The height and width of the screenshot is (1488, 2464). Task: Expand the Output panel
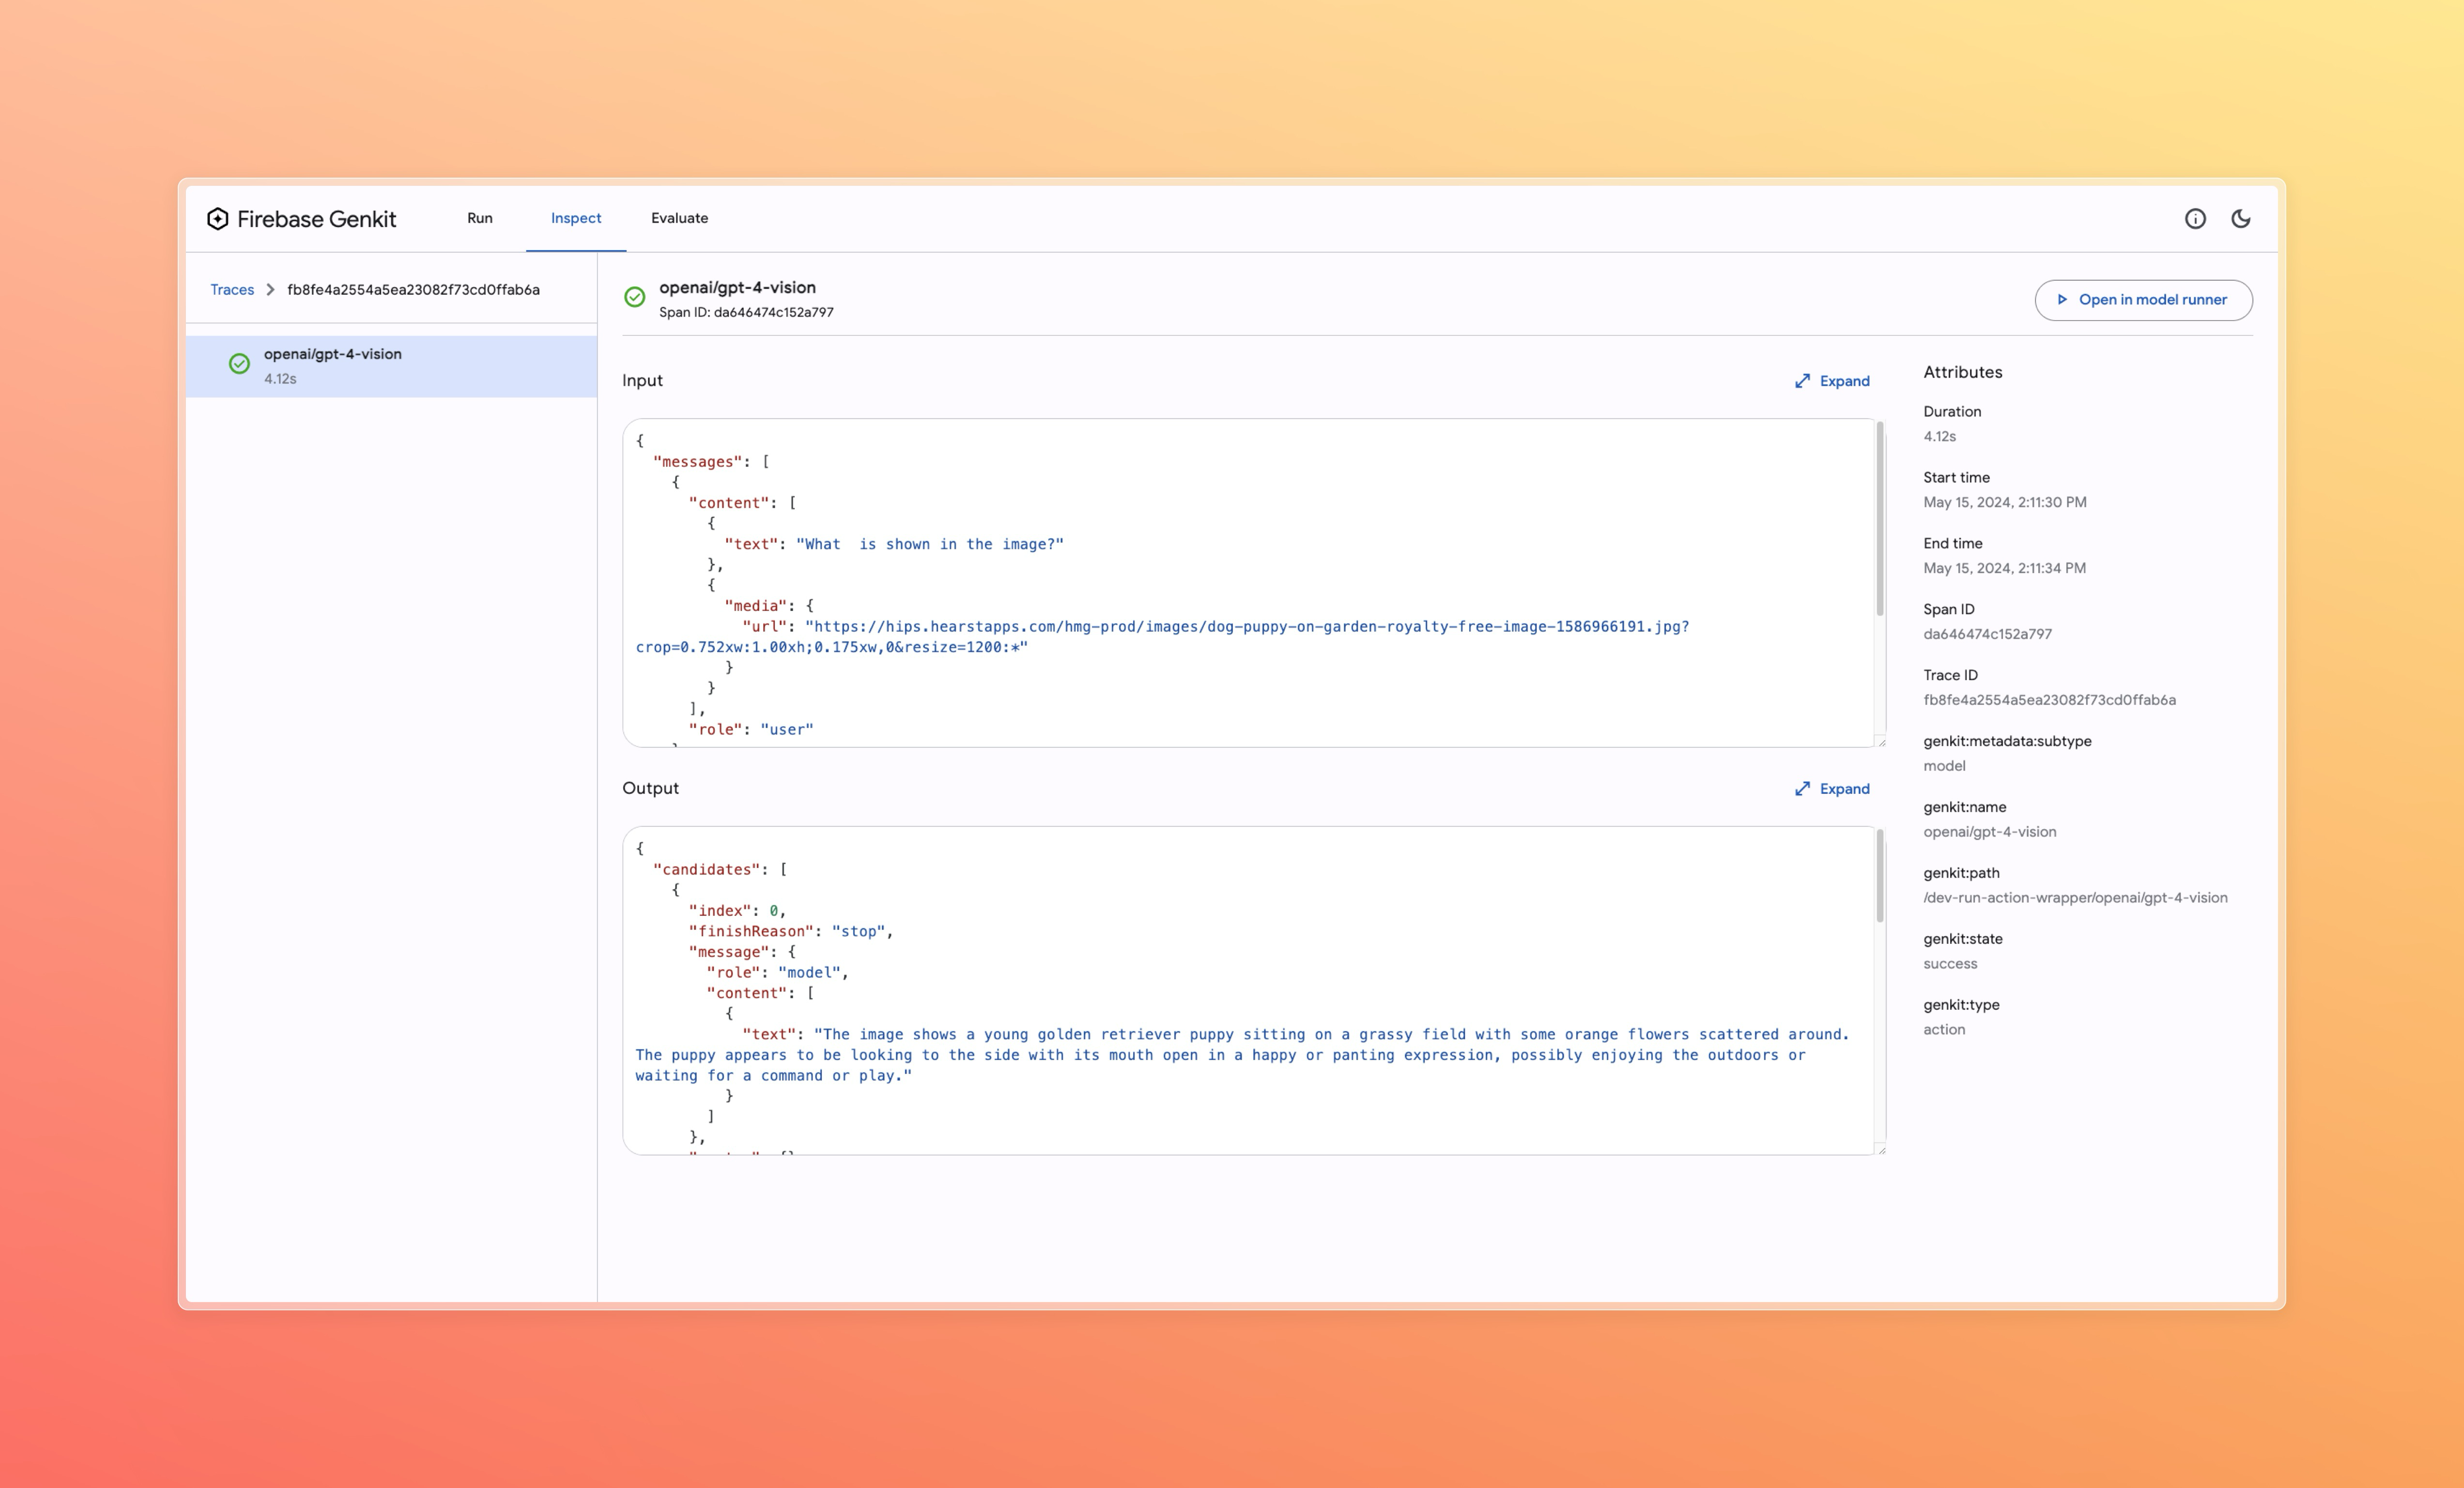coord(1844,789)
